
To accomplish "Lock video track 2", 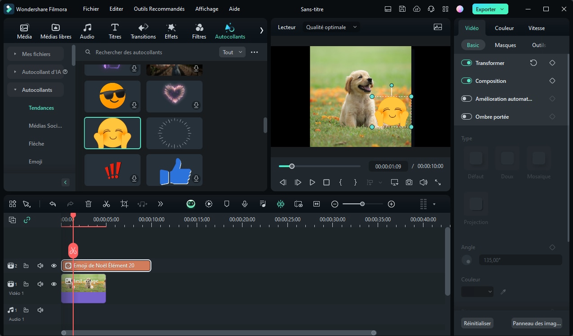I will (x=26, y=266).
